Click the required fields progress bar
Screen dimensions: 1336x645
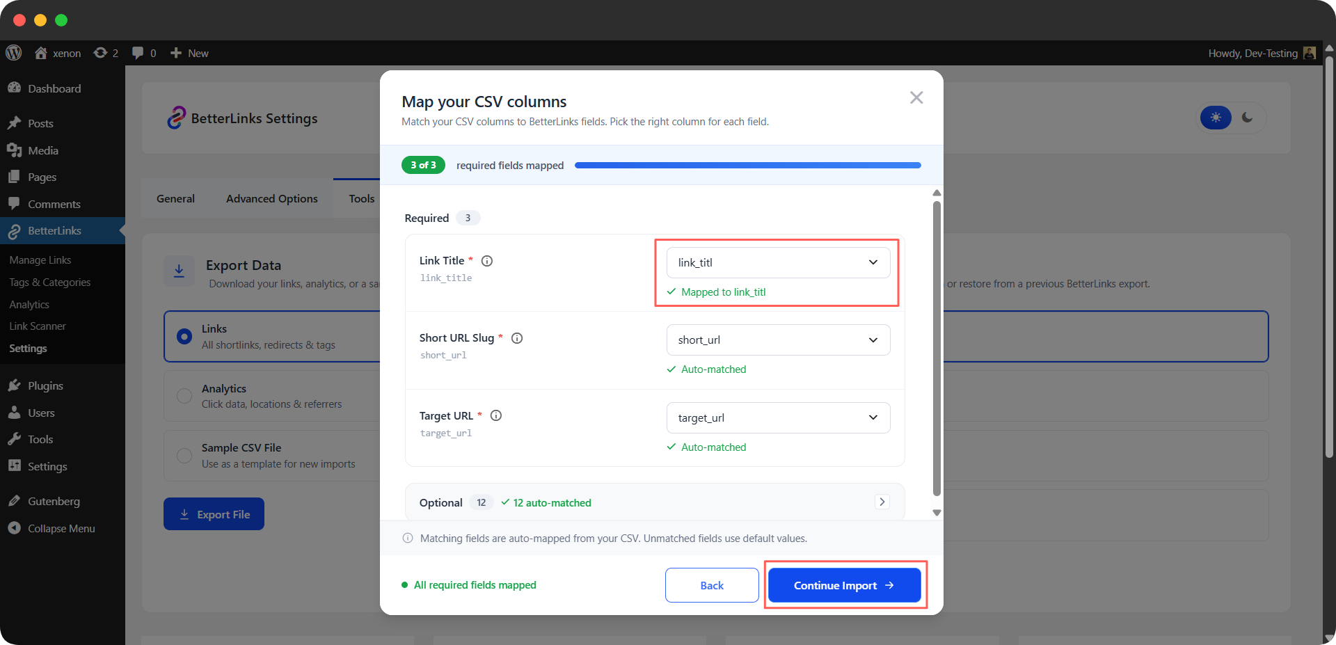(748, 165)
